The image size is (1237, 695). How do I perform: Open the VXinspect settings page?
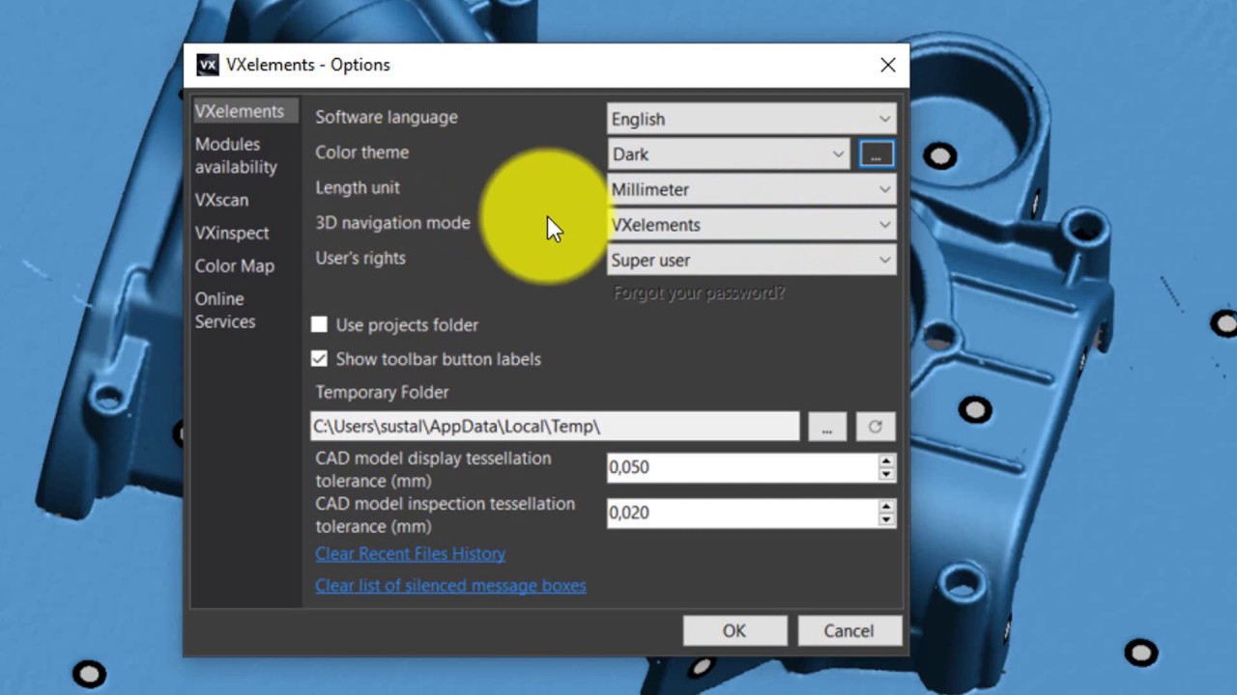click(232, 233)
